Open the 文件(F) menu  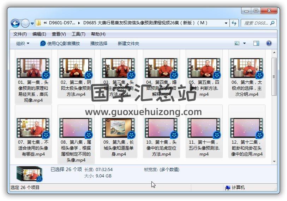pyautogui.click(x=20, y=34)
